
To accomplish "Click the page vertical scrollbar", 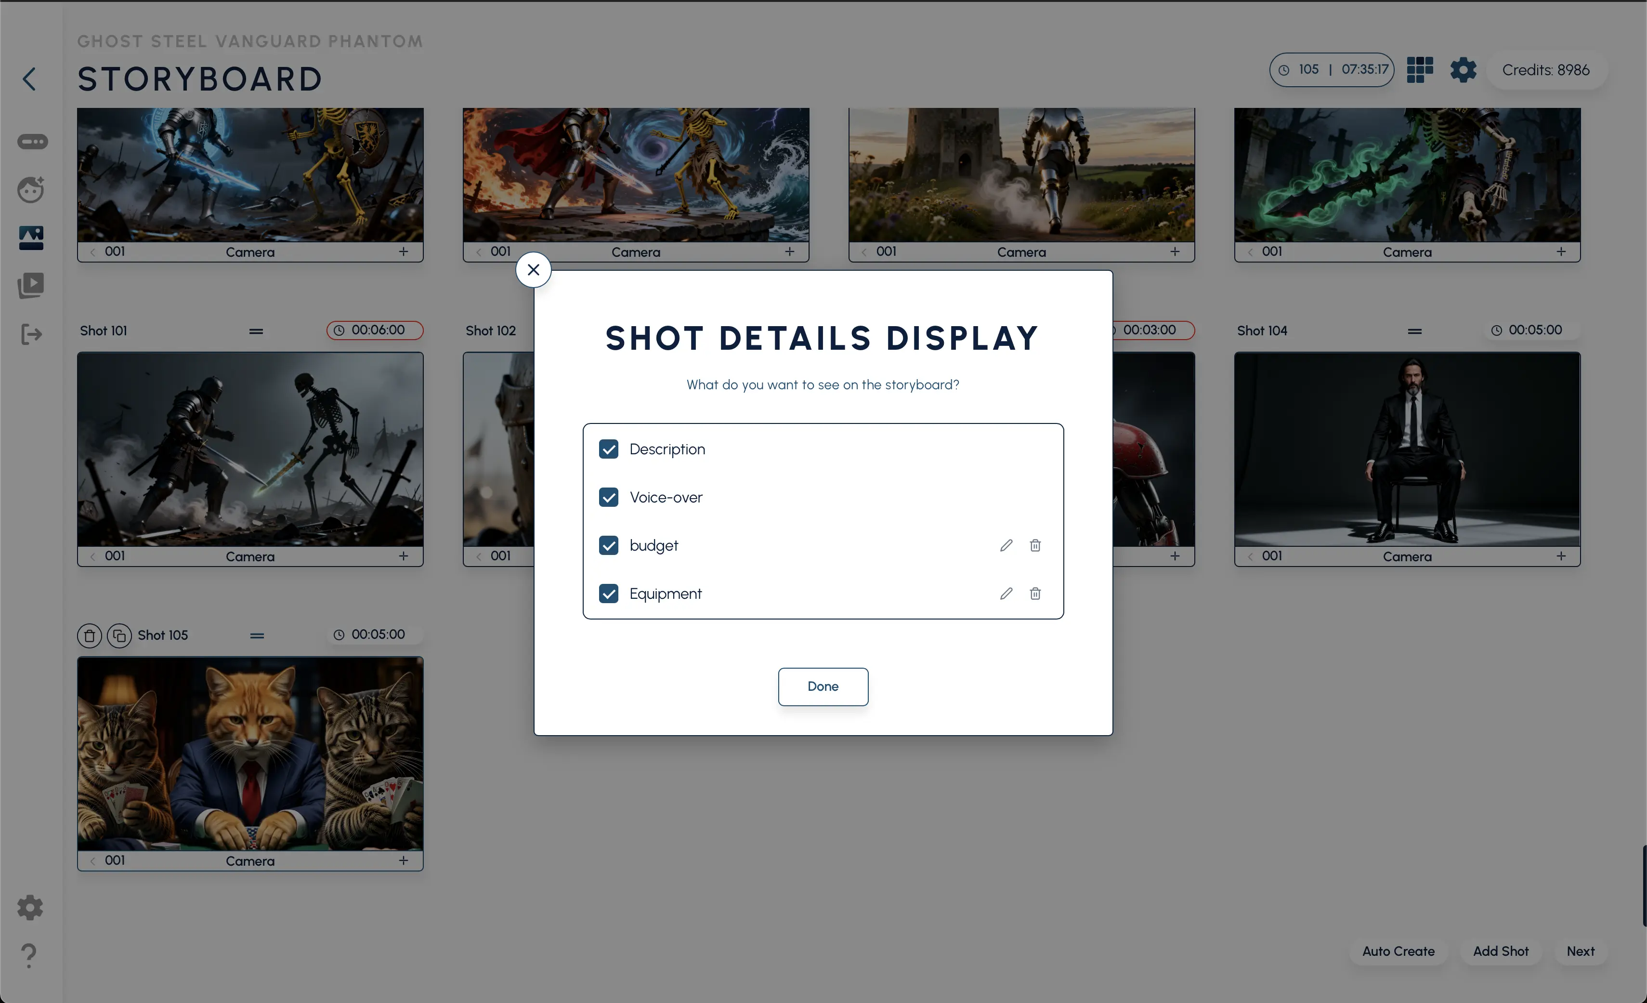I will click(1644, 886).
